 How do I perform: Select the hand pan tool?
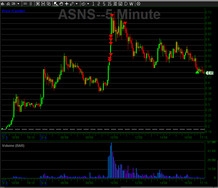(61, 4)
